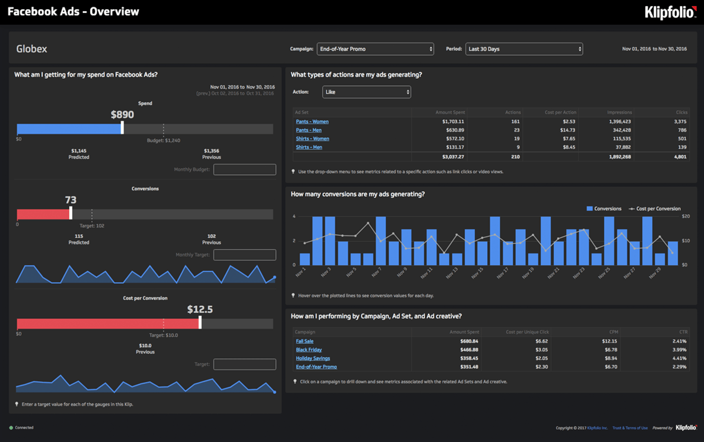Image resolution: width=704 pixels, height=442 pixels.
Task: Click the lightbulb tip icon under campaign table
Action: pyautogui.click(x=295, y=381)
